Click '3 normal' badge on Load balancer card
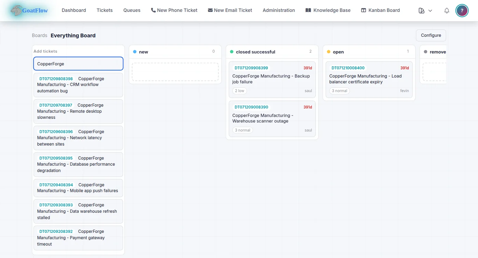Image resolution: width=478 pixels, height=258 pixels. tap(340, 91)
